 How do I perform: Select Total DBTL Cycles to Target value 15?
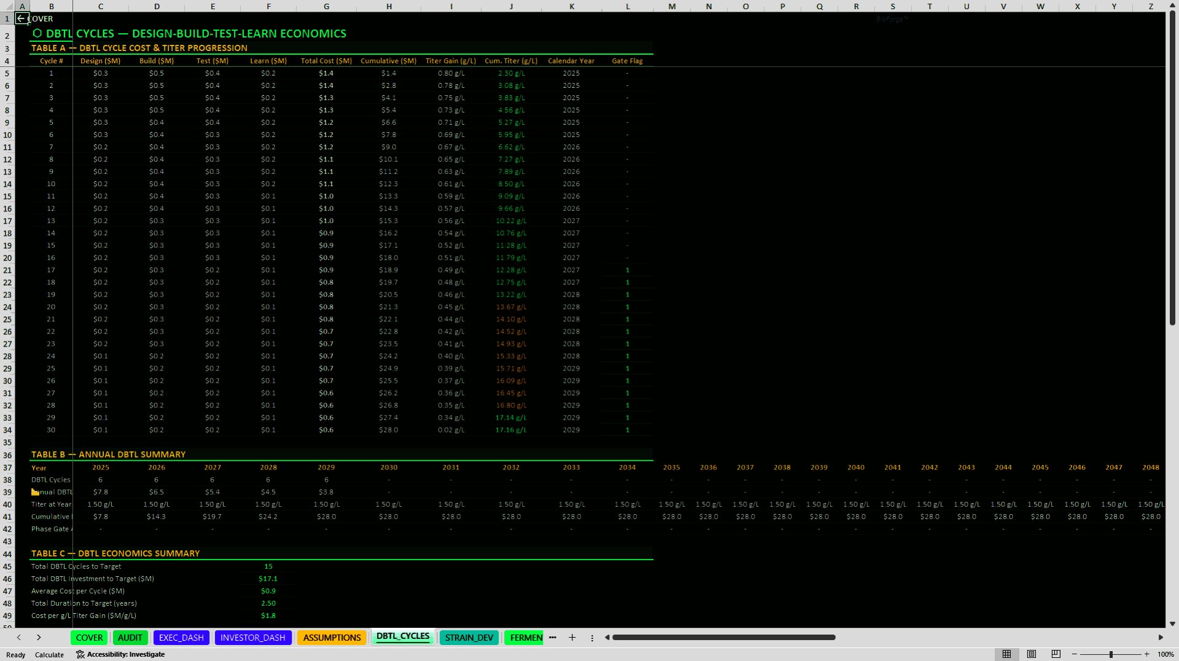pyautogui.click(x=268, y=566)
